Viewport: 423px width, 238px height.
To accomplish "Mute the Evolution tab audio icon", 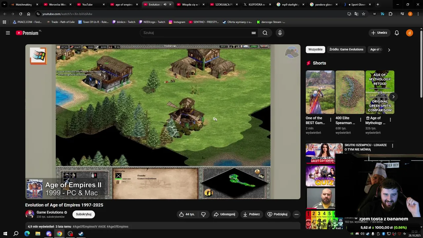I will (165, 5).
